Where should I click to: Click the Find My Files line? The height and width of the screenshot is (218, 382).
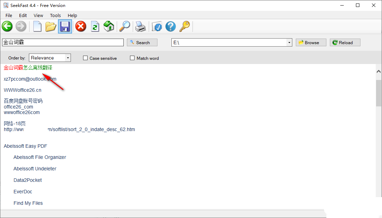[28, 203]
